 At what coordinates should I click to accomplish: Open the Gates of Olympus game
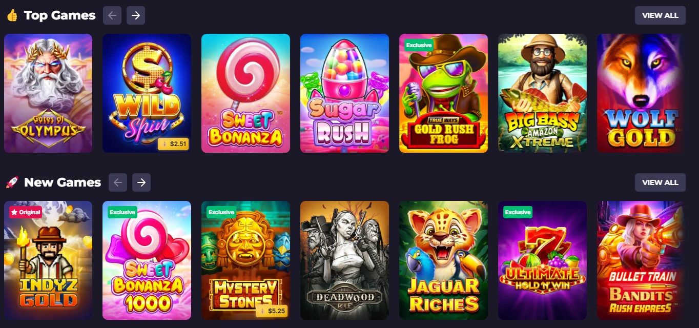pyautogui.click(x=48, y=93)
